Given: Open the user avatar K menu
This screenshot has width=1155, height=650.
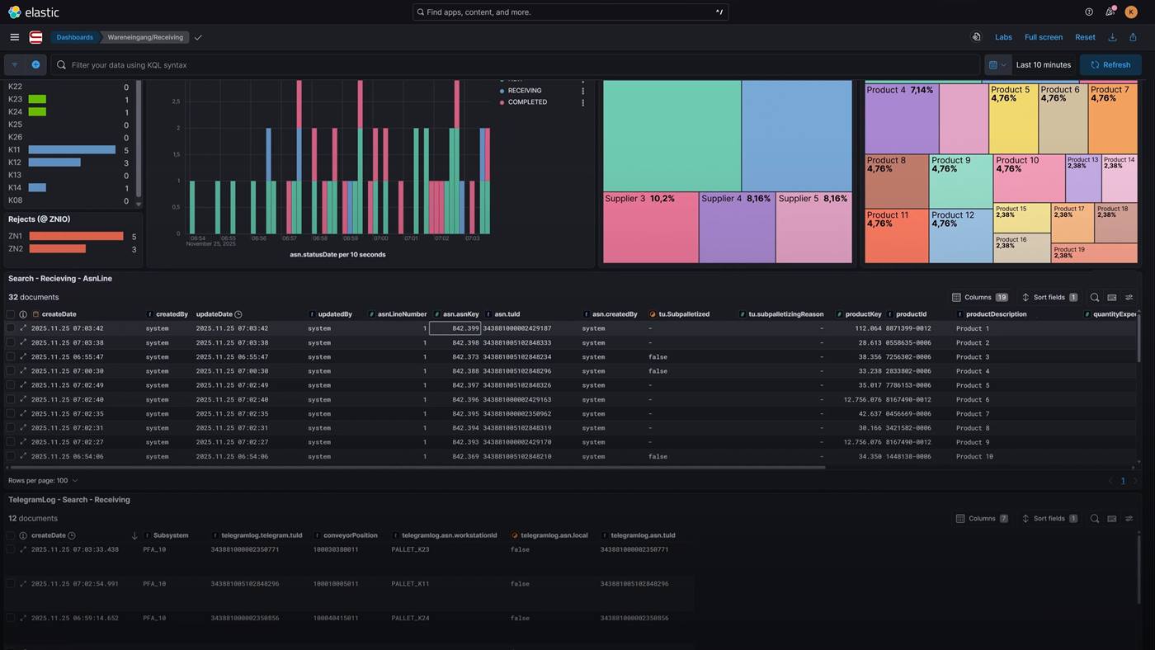Looking at the screenshot, I should 1131,12.
